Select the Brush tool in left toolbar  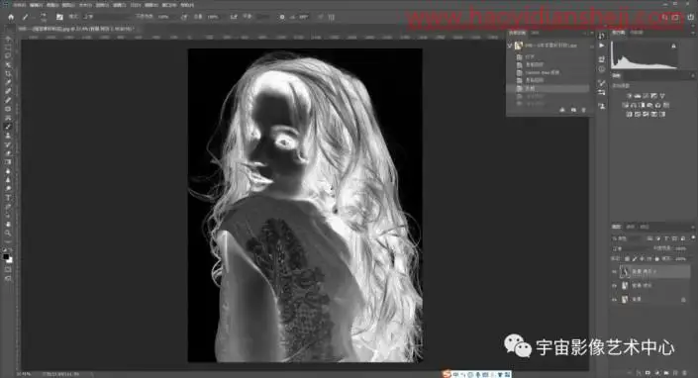pos(8,127)
